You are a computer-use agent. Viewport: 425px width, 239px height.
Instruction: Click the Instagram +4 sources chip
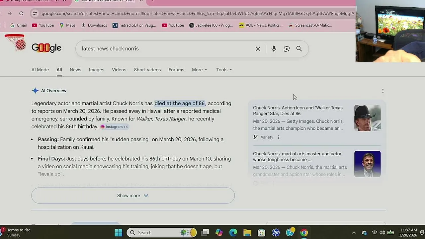click(x=114, y=126)
